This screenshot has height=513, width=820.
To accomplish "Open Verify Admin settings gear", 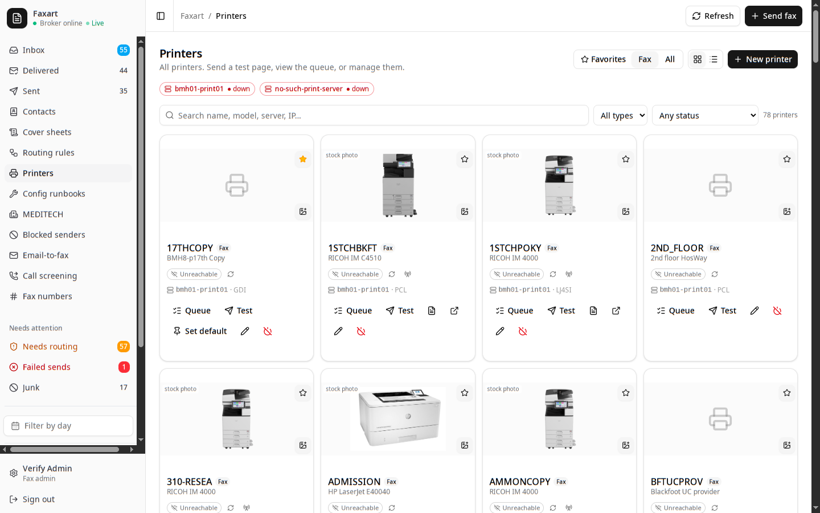I will click(14, 473).
